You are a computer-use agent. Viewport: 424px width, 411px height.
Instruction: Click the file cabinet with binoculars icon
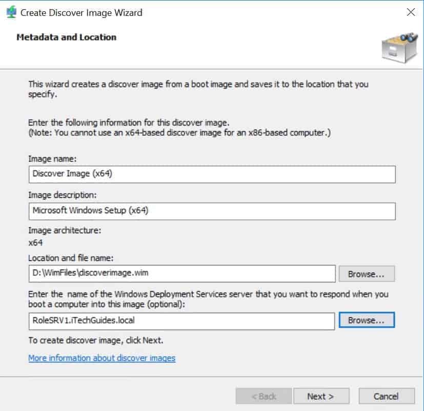(x=400, y=48)
